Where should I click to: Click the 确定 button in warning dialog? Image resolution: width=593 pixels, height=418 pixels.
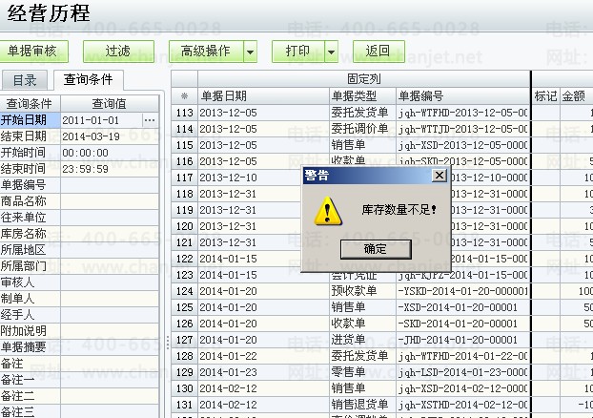[x=375, y=248]
